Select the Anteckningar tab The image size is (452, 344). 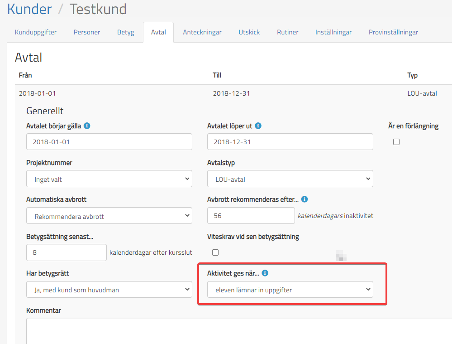[x=202, y=32]
